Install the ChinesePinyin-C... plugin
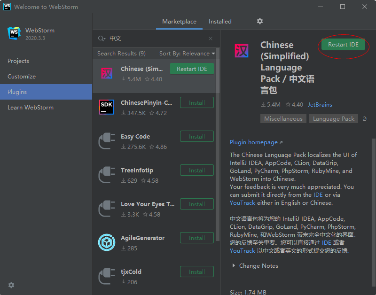 pos(197,102)
